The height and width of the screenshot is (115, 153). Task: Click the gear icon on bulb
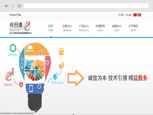[22, 59]
